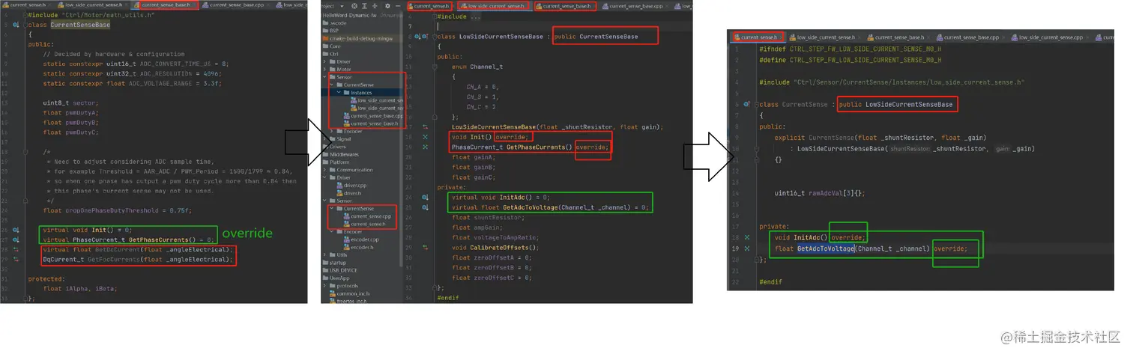Open the low_side_current_sense.cpp tab in the right window
Image resolution: width=1133 pixels, height=357 pixels.
[x=1050, y=37]
